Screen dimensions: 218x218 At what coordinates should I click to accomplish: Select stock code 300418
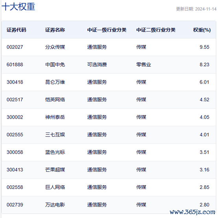15,82
